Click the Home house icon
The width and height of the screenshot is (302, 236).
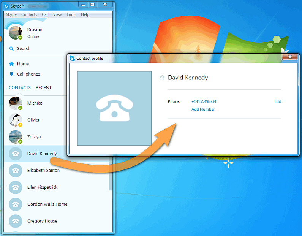[x=11, y=64]
